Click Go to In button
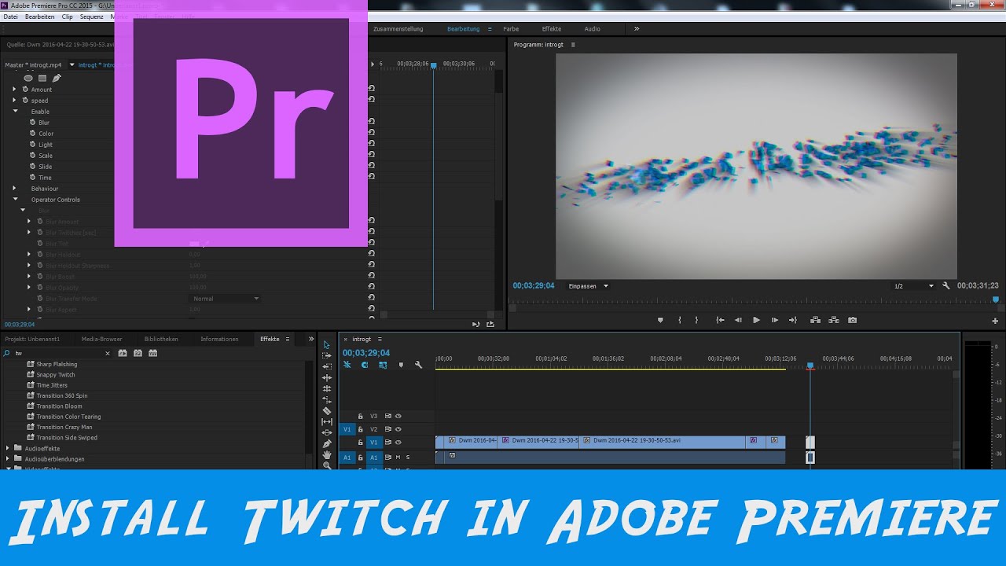The height and width of the screenshot is (566, 1006). (x=720, y=320)
